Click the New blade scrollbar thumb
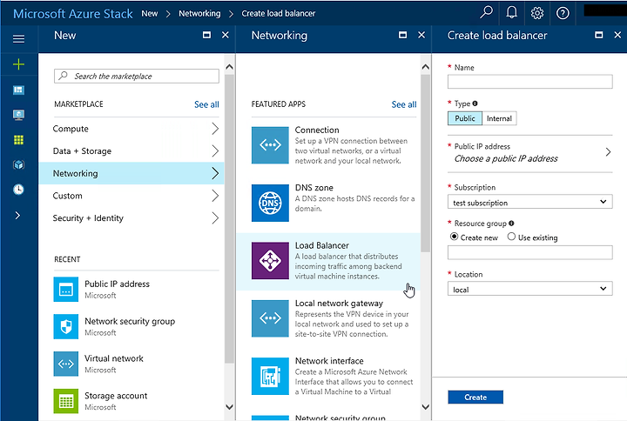The height and width of the screenshot is (421, 627). 229,219
